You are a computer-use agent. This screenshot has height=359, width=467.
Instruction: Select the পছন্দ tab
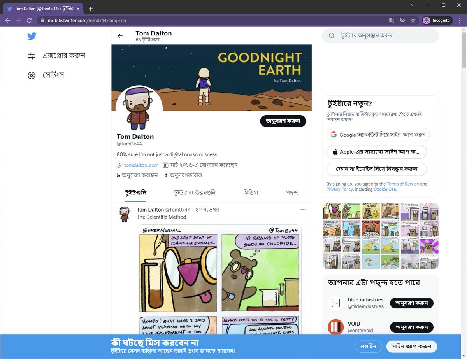pyautogui.click(x=292, y=193)
